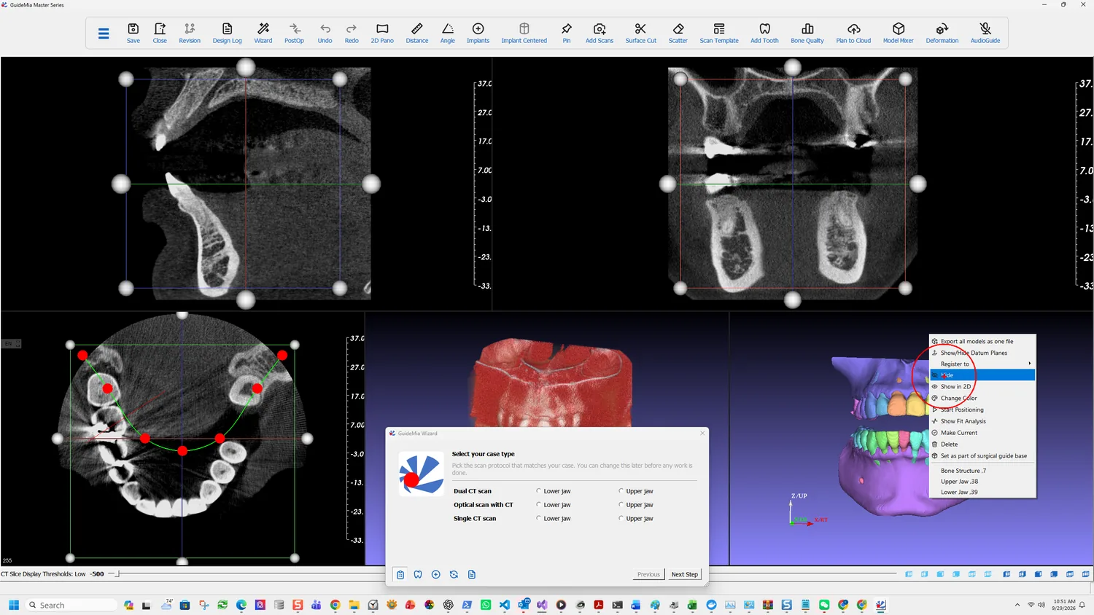Select the Scatter eraser tool

click(x=678, y=33)
